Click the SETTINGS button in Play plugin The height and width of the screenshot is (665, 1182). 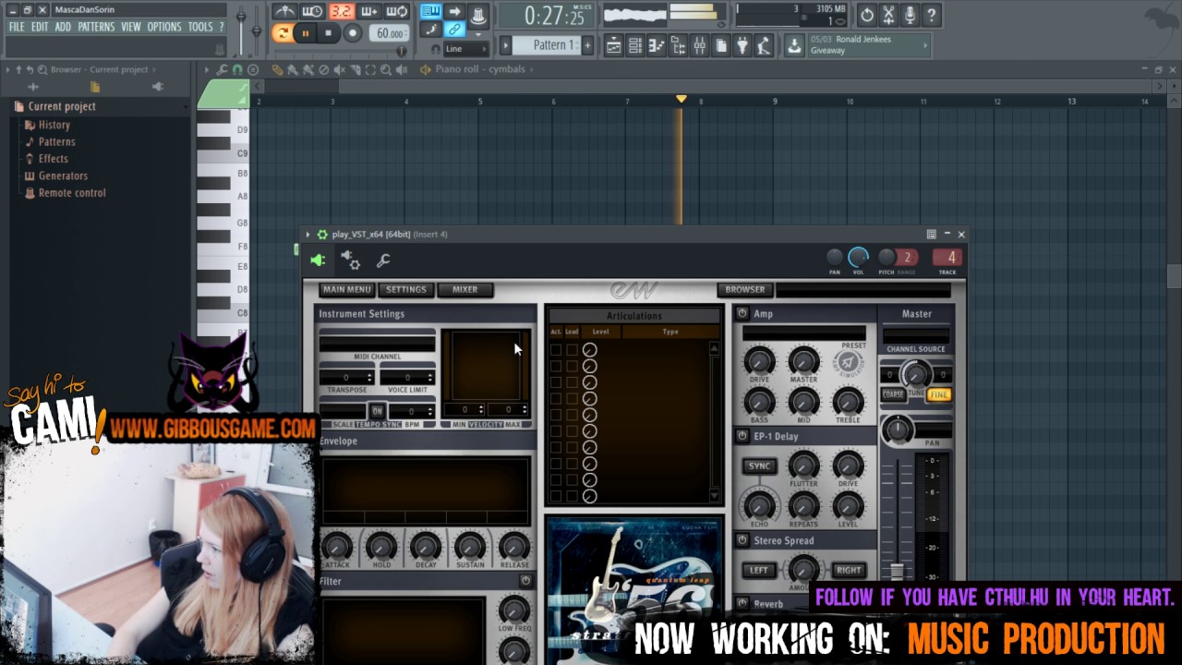405,289
